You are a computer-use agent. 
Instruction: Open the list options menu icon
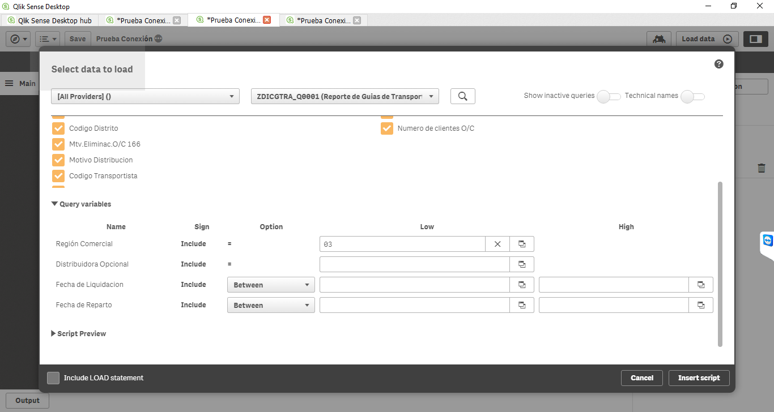tap(48, 39)
